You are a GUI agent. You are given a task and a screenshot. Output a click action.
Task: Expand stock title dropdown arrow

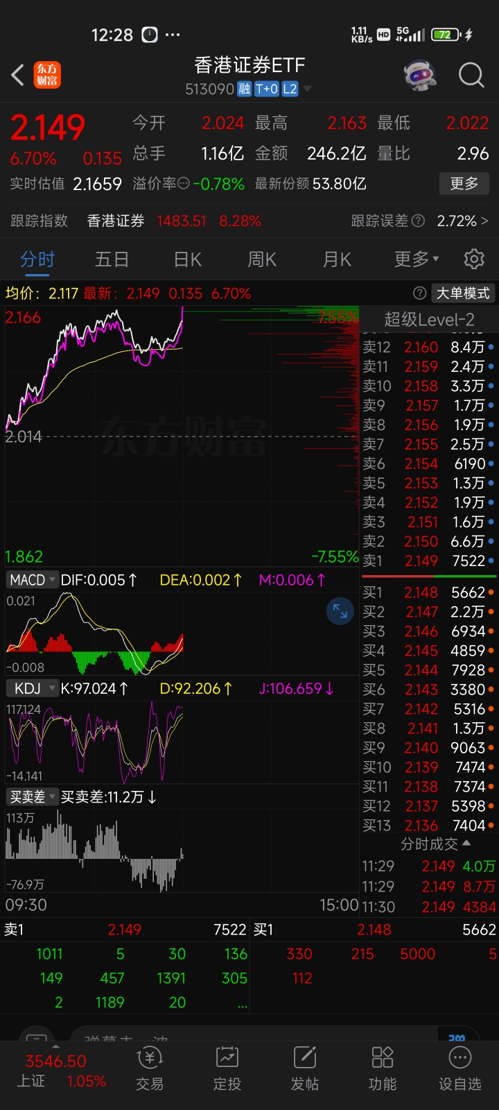pos(308,89)
